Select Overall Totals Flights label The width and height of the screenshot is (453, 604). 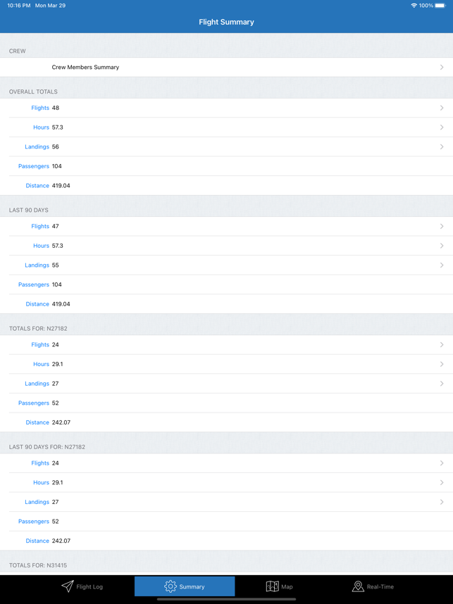pos(40,108)
